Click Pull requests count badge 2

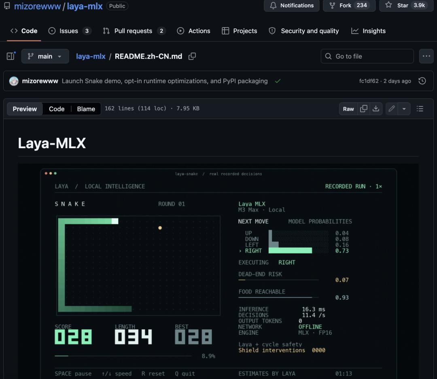click(161, 31)
